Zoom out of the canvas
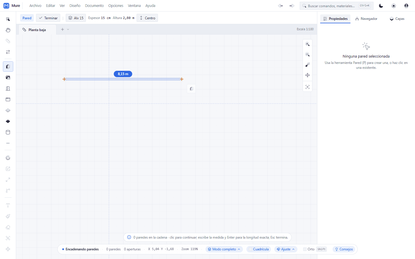 [308, 54]
